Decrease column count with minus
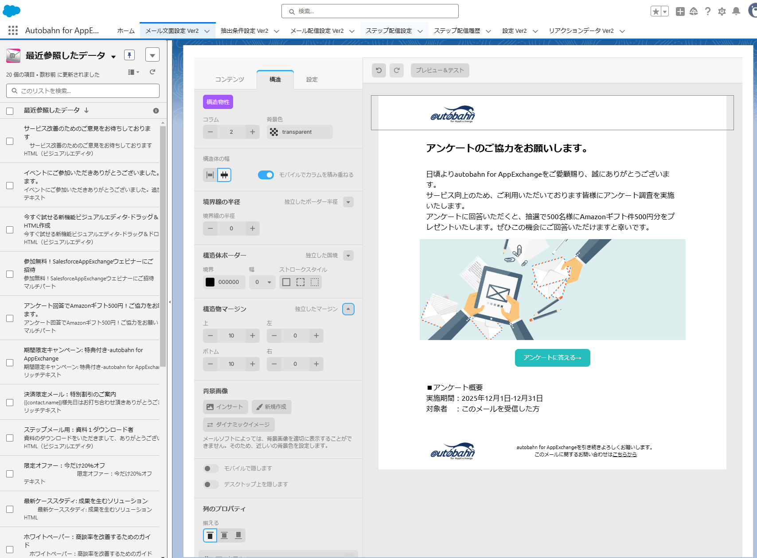Image resolution: width=757 pixels, height=558 pixels. [210, 132]
